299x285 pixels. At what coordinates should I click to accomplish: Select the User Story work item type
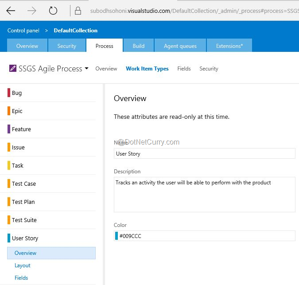point(48,238)
